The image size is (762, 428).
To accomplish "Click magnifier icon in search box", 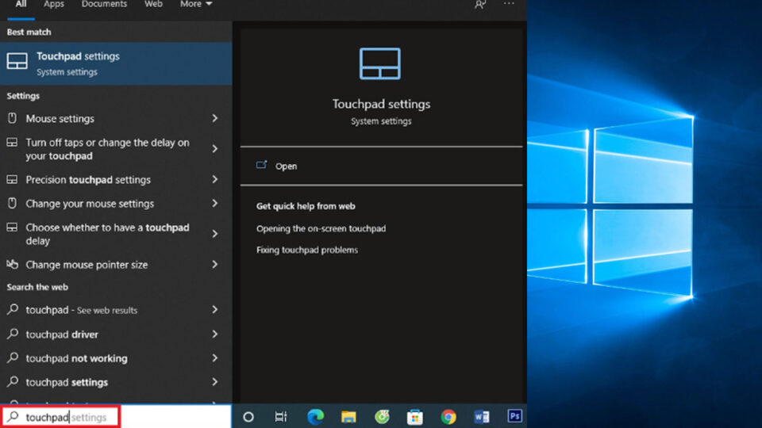I will (13, 416).
